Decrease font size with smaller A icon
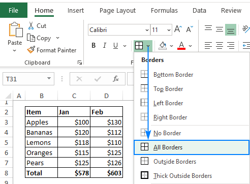The image size is (250, 184). click(190, 29)
